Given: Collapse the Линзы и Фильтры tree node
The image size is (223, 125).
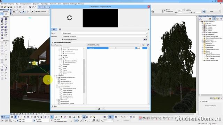Looking at the screenshot, I should (57, 87).
